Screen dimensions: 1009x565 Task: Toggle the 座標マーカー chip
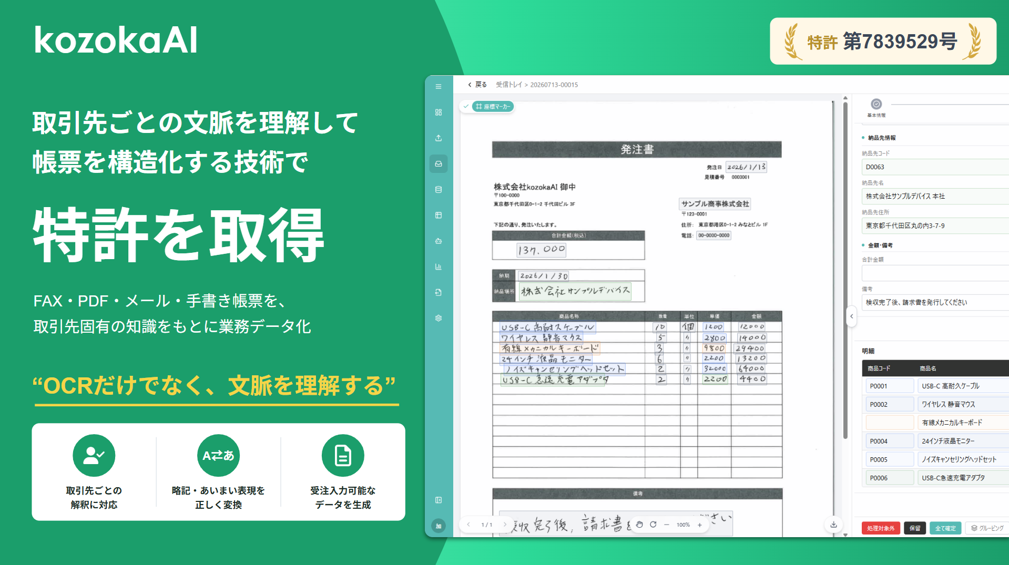(x=493, y=107)
